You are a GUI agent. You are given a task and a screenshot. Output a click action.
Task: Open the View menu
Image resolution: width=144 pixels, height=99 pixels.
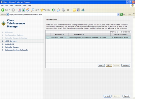tap(11, 5)
